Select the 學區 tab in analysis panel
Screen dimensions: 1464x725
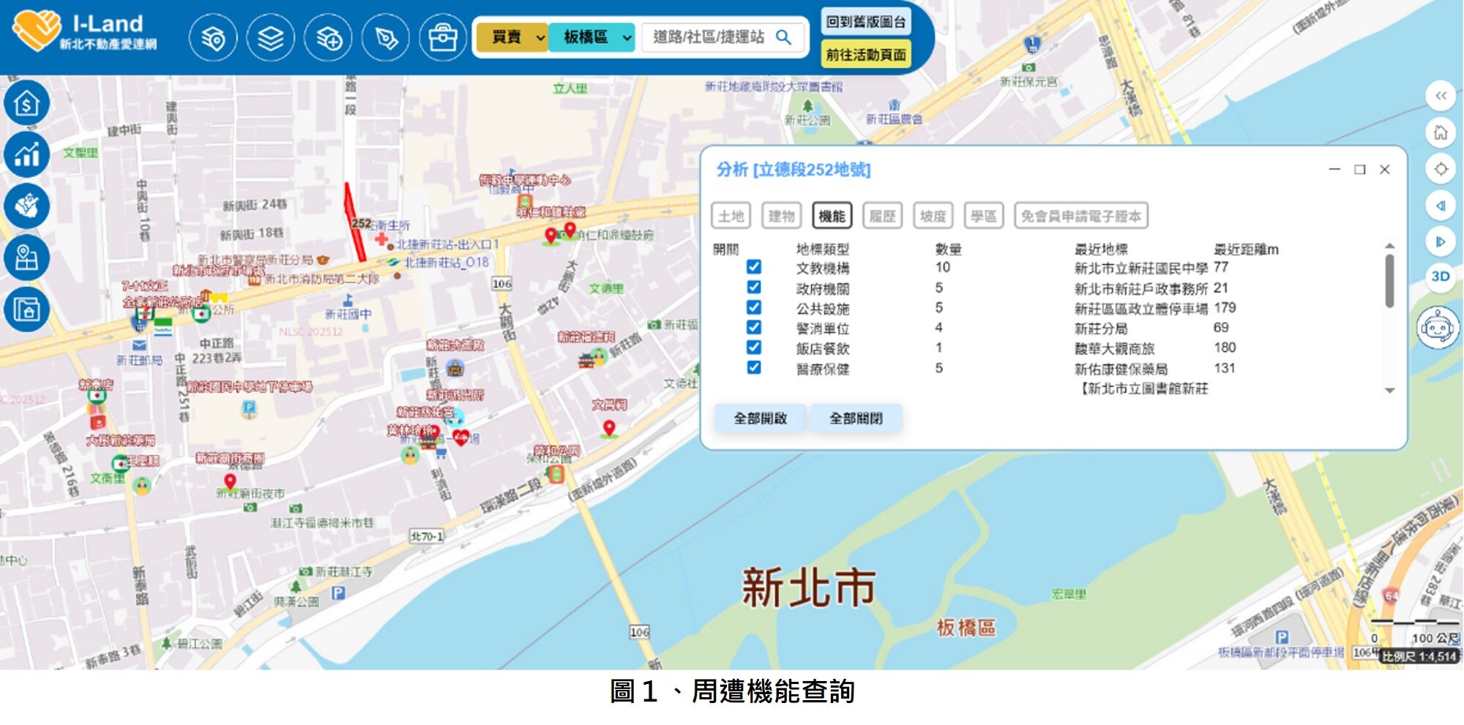point(983,216)
